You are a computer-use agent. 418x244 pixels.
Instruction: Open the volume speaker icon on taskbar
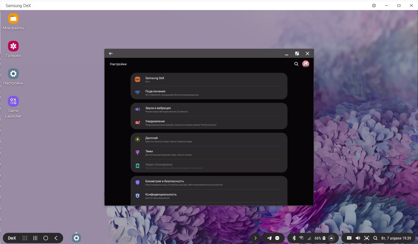(358, 238)
